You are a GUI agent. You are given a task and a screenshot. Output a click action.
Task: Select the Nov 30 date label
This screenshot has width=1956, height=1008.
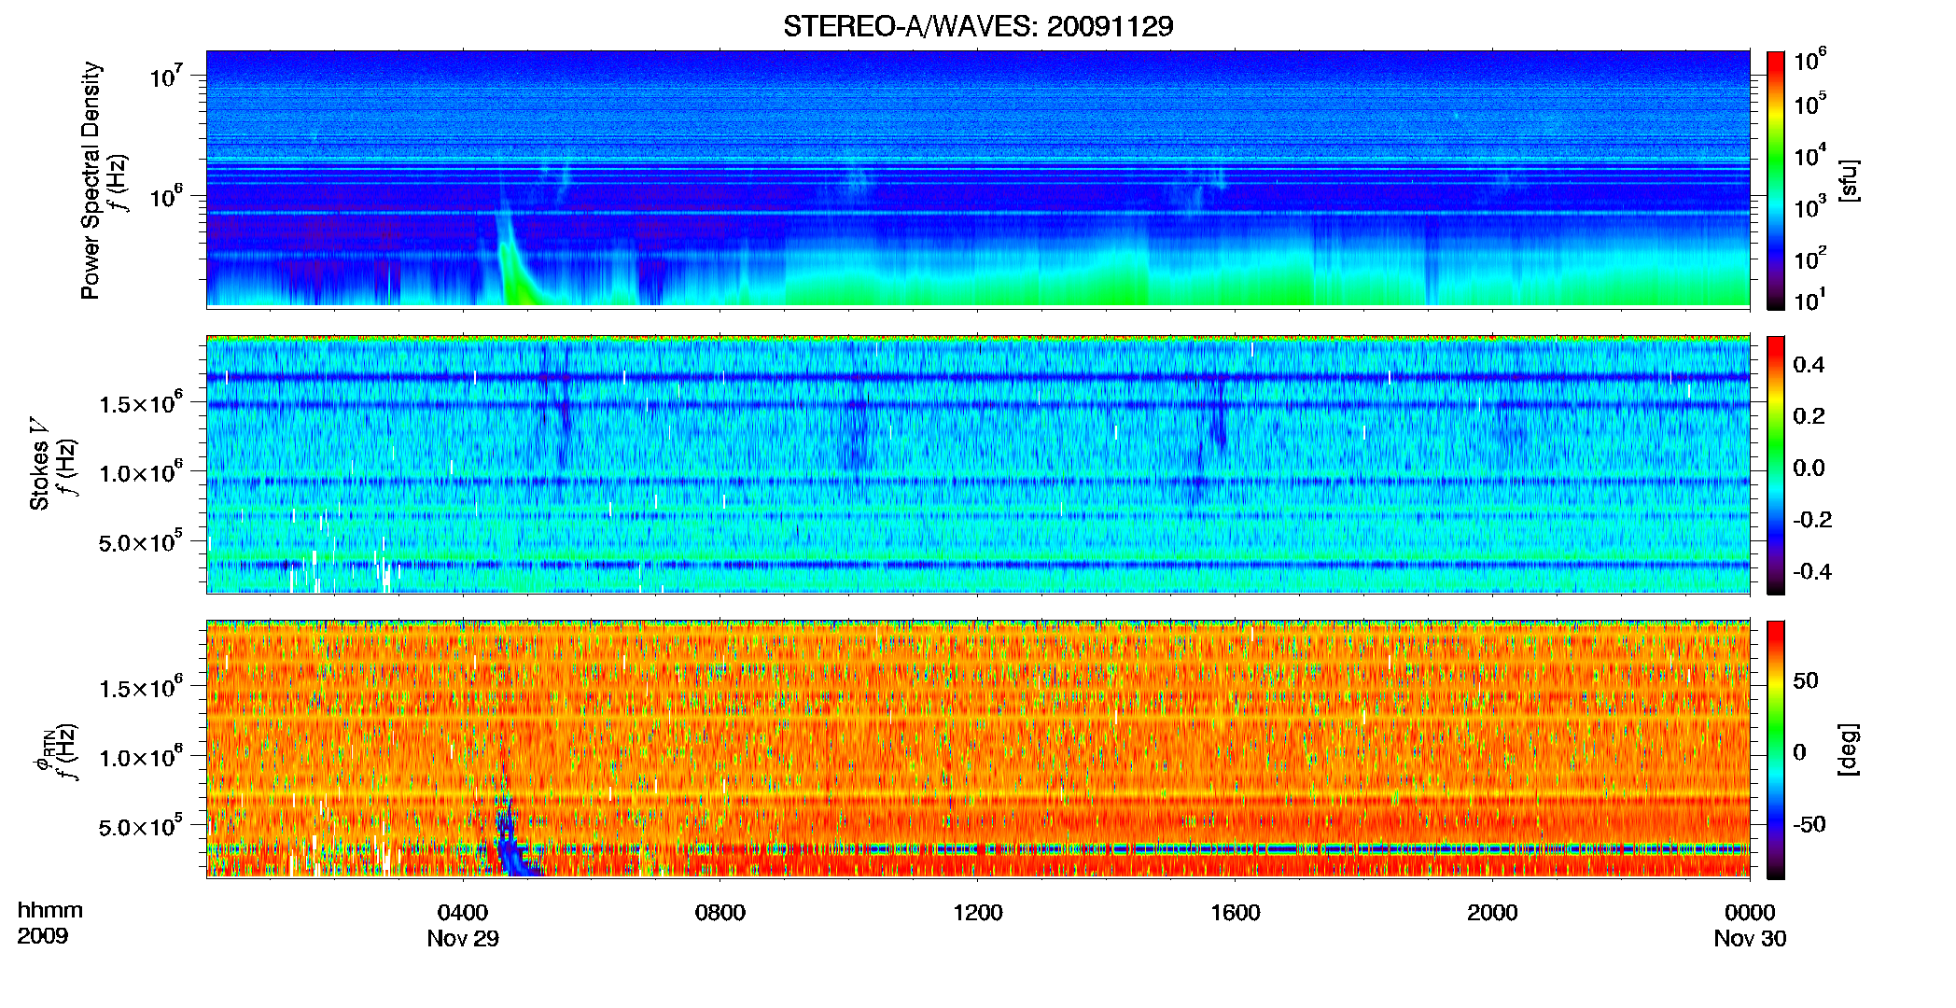click(x=1750, y=938)
